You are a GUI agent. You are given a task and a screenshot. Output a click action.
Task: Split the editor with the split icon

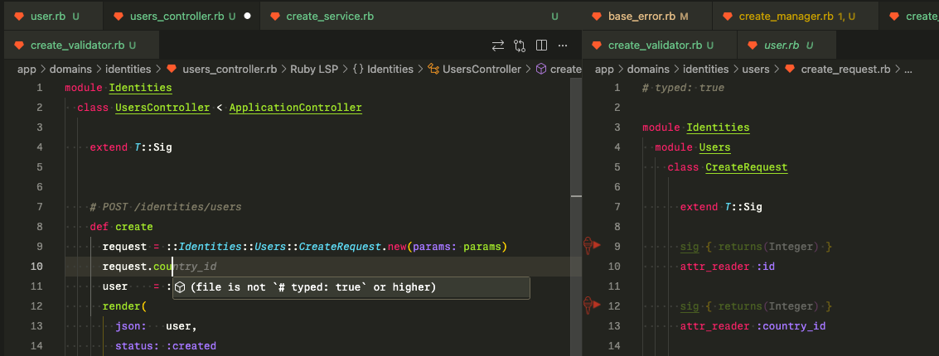(541, 46)
